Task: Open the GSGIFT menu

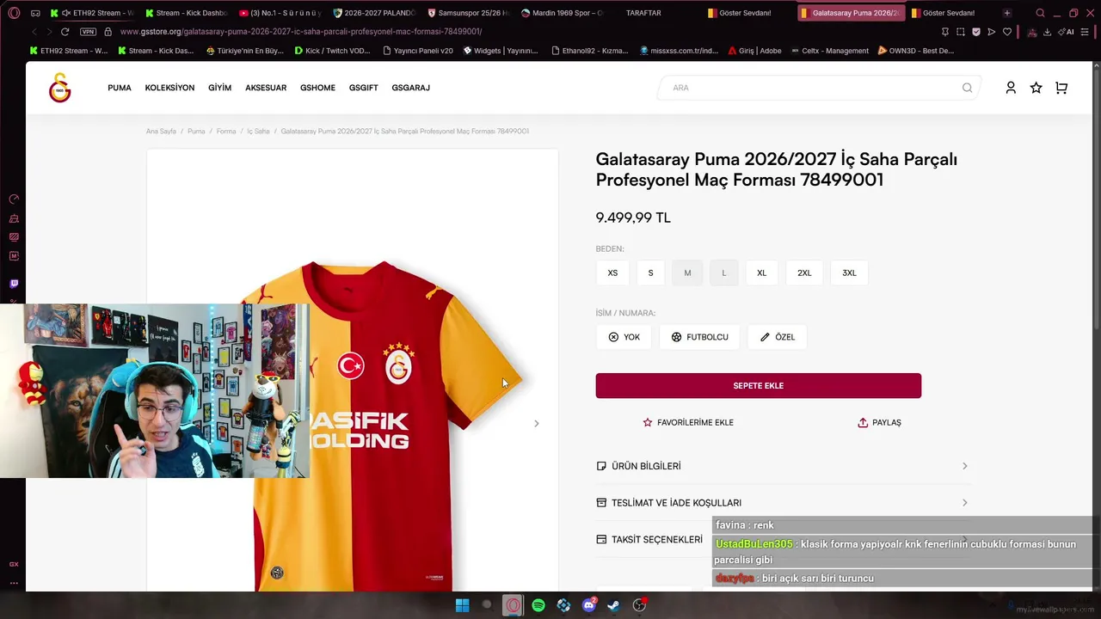Action: tap(364, 88)
